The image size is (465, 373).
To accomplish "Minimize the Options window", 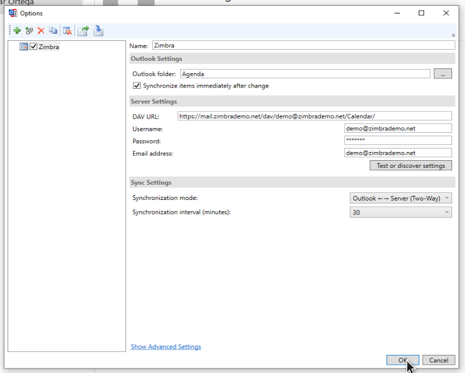I will 397,13.
